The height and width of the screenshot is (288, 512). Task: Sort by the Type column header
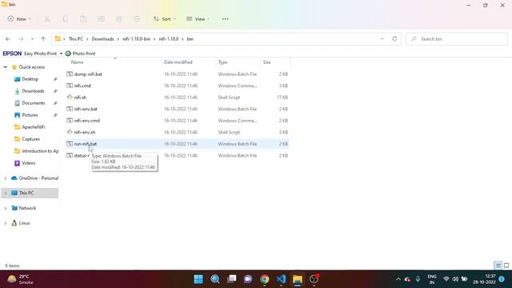222,62
